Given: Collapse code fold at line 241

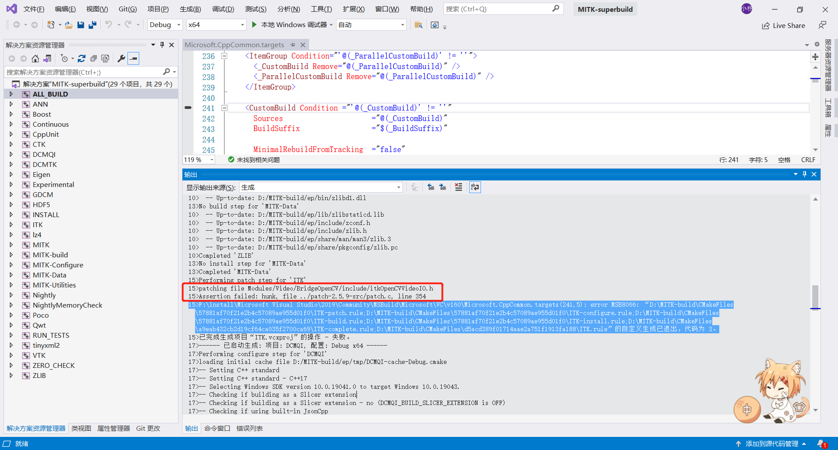Looking at the screenshot, I should (x=224, y=108).
